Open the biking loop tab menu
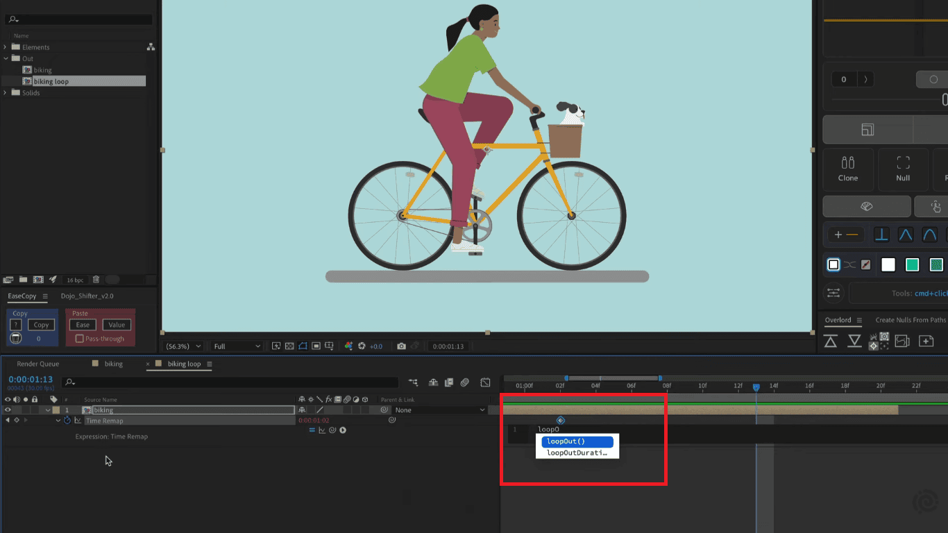948x533 pixels. (210, 364)
